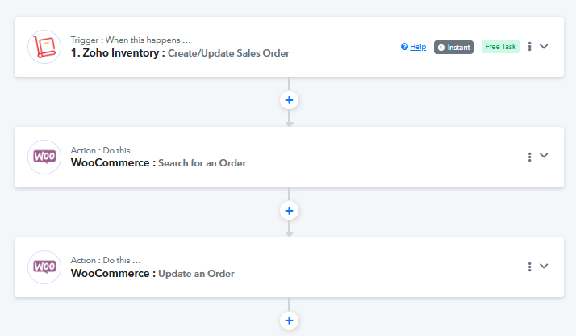Click the Help question mark icon
The image size is (576, 336).
404,47
